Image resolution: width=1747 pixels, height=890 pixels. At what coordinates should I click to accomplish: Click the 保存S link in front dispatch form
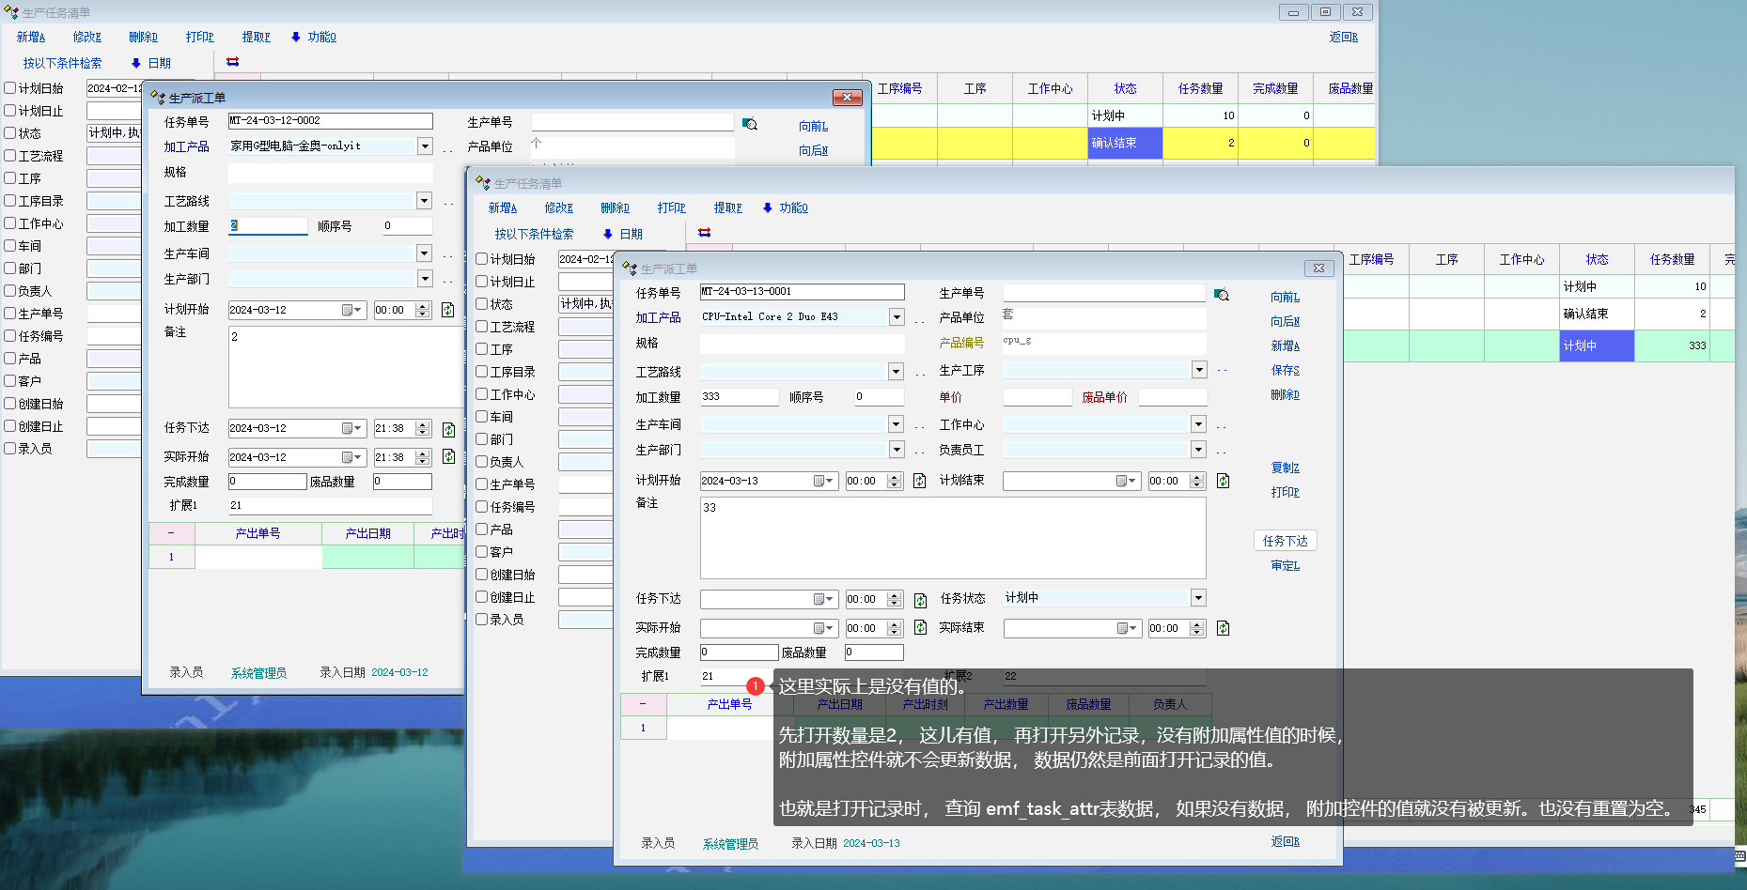[1285, 370]
